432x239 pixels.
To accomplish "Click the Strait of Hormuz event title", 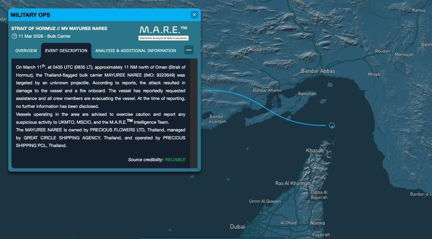I will pyautogui.click(x=59, y=28).
